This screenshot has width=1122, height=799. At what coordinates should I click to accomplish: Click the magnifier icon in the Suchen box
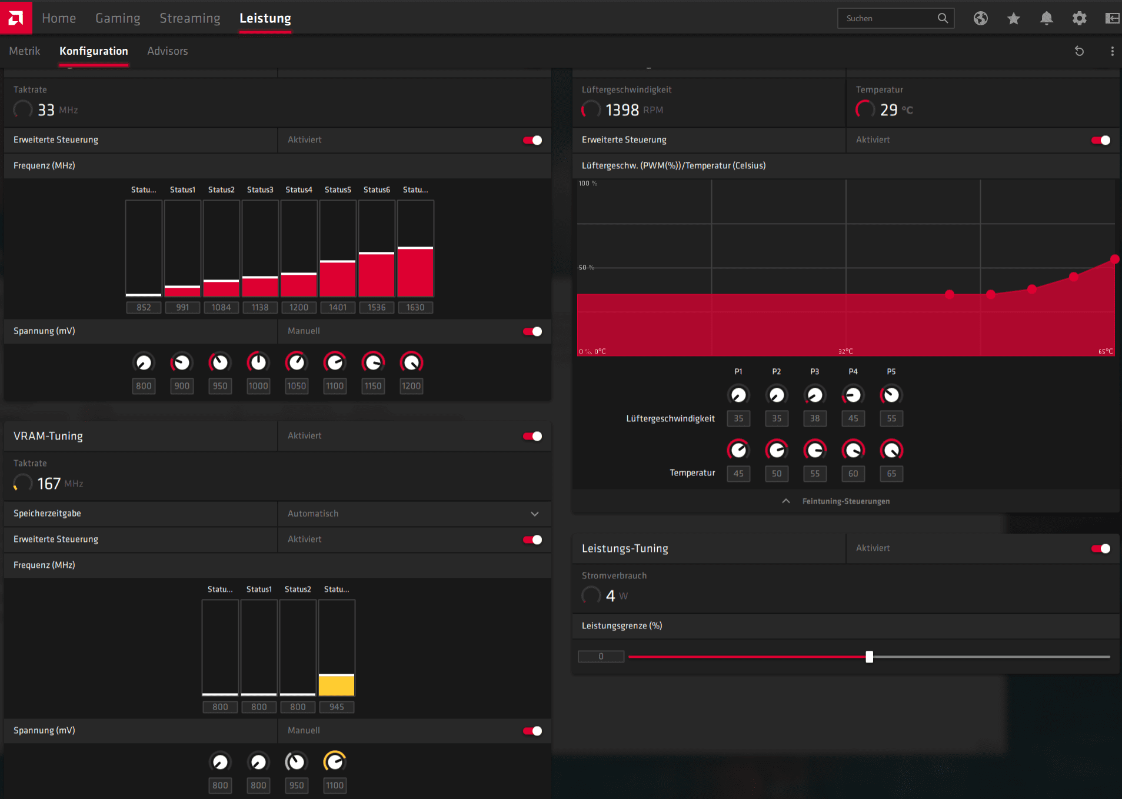coord(943,18)
